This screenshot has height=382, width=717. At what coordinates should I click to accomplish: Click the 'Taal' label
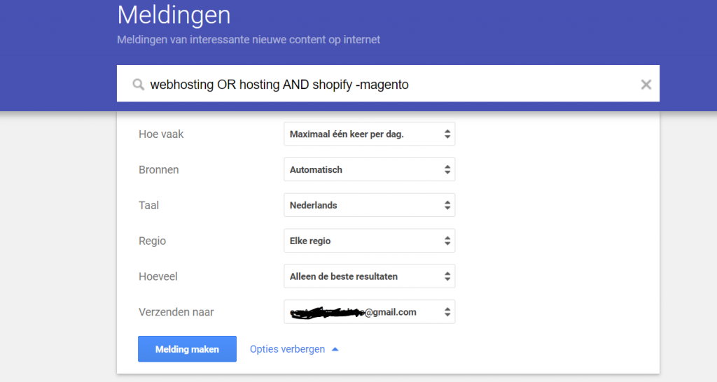coord(149,206)
